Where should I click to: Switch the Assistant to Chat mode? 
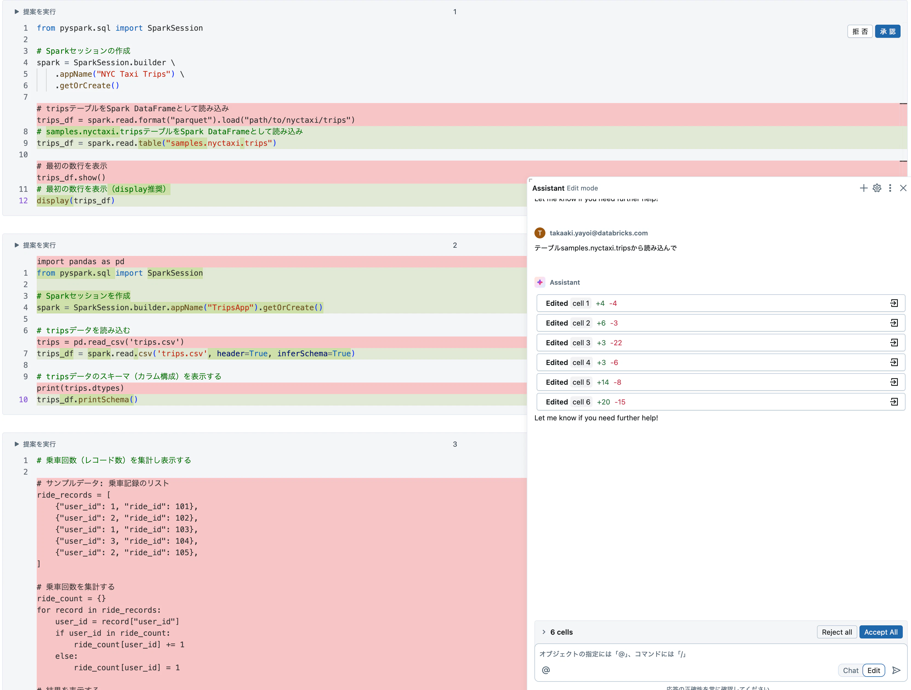(850, 671)
